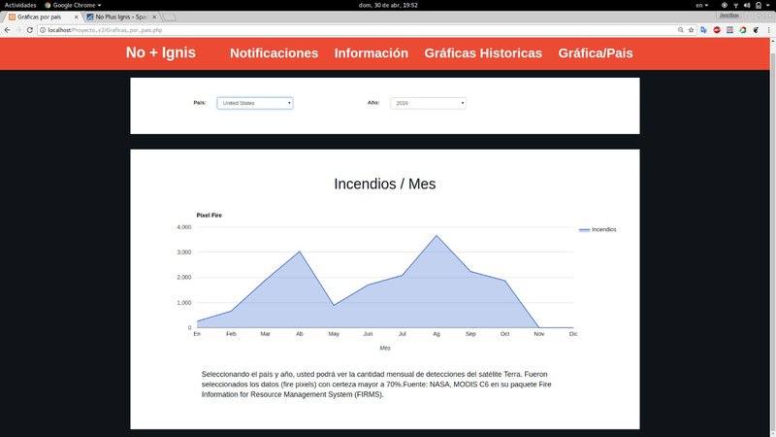Open the Gráficas Historicas link
Image resolution: width=776 pixels, height=437 pixels.
(483, 53)
